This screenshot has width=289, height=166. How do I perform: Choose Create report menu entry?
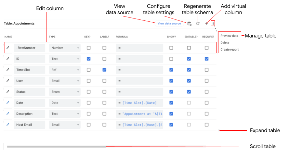(230, 50)
